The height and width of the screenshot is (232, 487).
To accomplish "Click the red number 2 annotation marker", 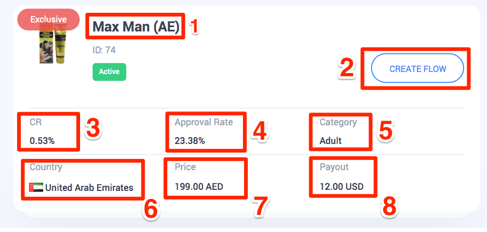I will click(347, 69).
